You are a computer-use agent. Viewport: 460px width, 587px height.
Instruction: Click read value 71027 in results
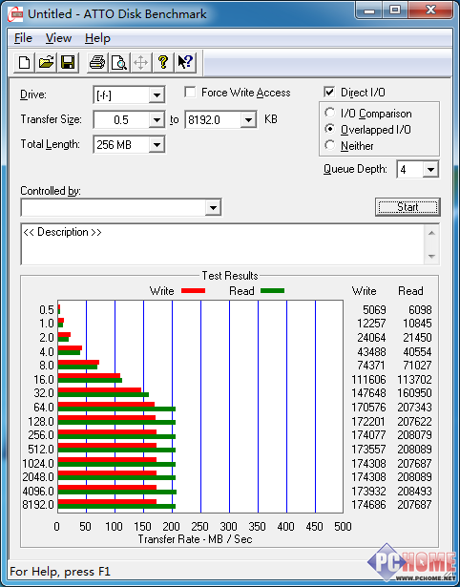tap(417, 365)
